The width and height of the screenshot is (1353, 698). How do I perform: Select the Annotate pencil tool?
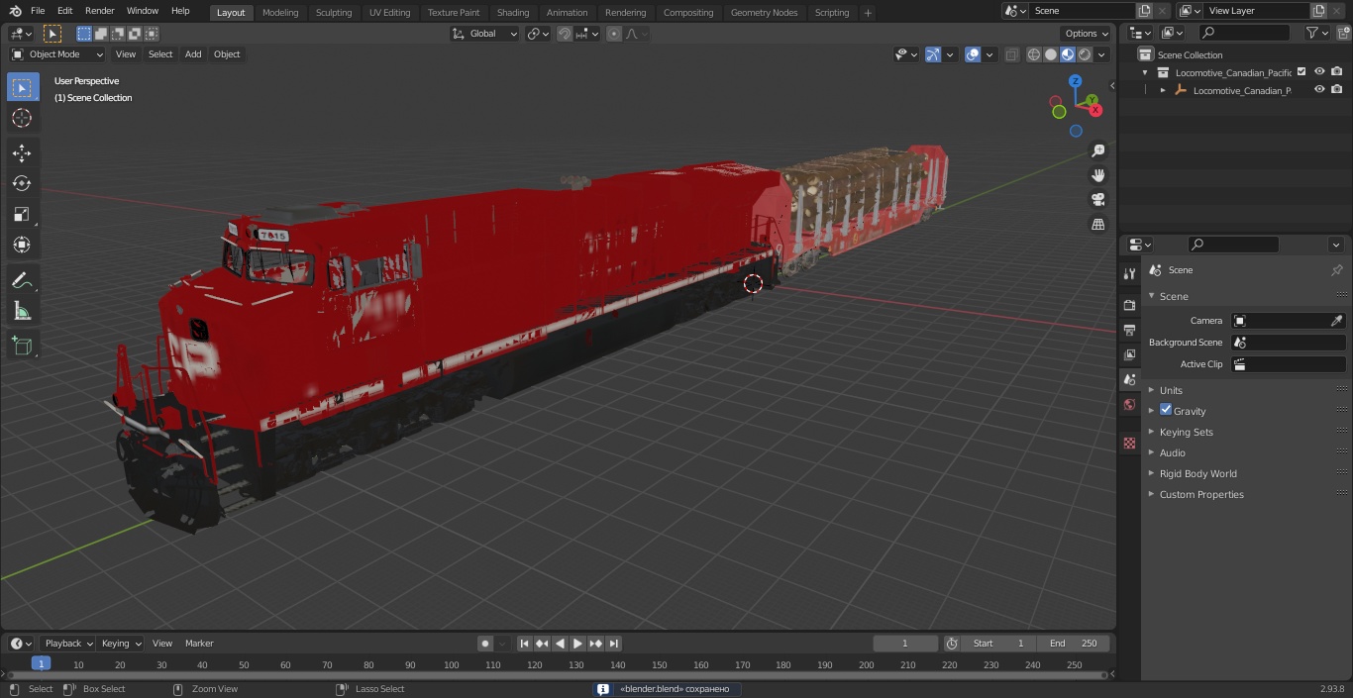point(22,281)
